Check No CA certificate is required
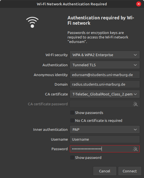Viewport: 144px width, 178px height. coord(72,120)
